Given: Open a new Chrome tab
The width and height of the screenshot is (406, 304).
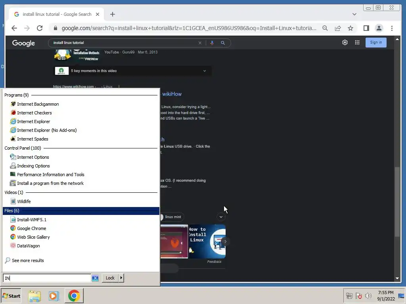Looking at the screenshot, I should tap(112, 14).
